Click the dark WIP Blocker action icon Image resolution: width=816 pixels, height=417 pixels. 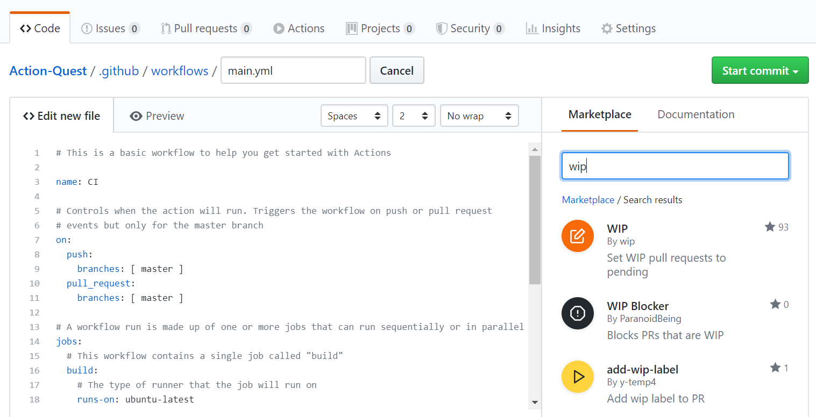(578, 313)
